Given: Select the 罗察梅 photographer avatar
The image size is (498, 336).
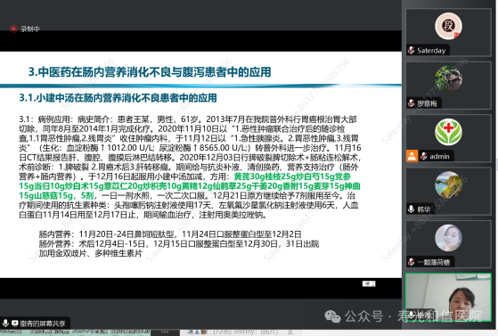Looking at the screenshot, I should pos(448,78).
